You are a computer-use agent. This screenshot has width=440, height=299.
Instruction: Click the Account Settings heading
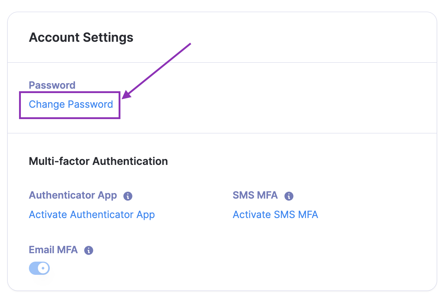tap(81, 37)
